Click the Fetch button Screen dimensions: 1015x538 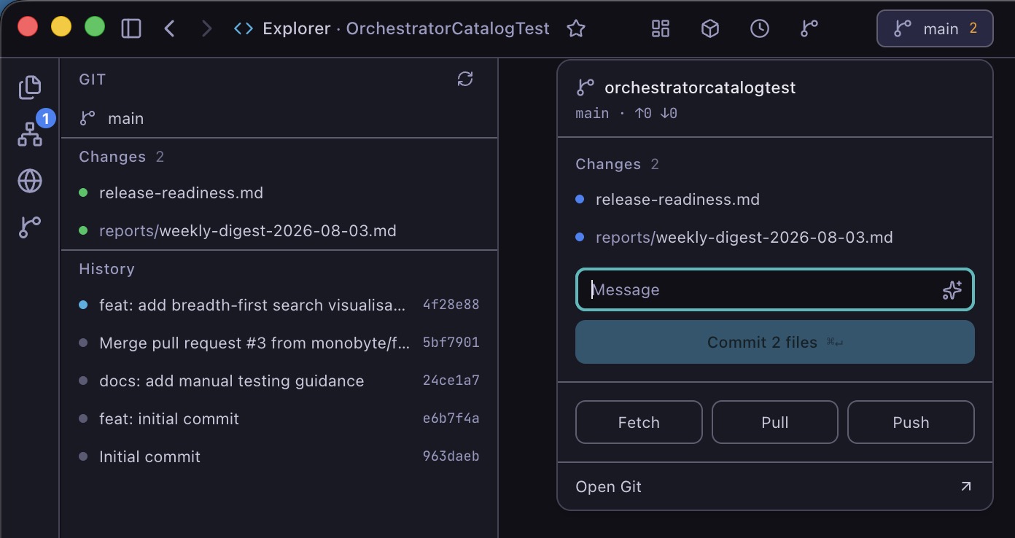(639, 422)
